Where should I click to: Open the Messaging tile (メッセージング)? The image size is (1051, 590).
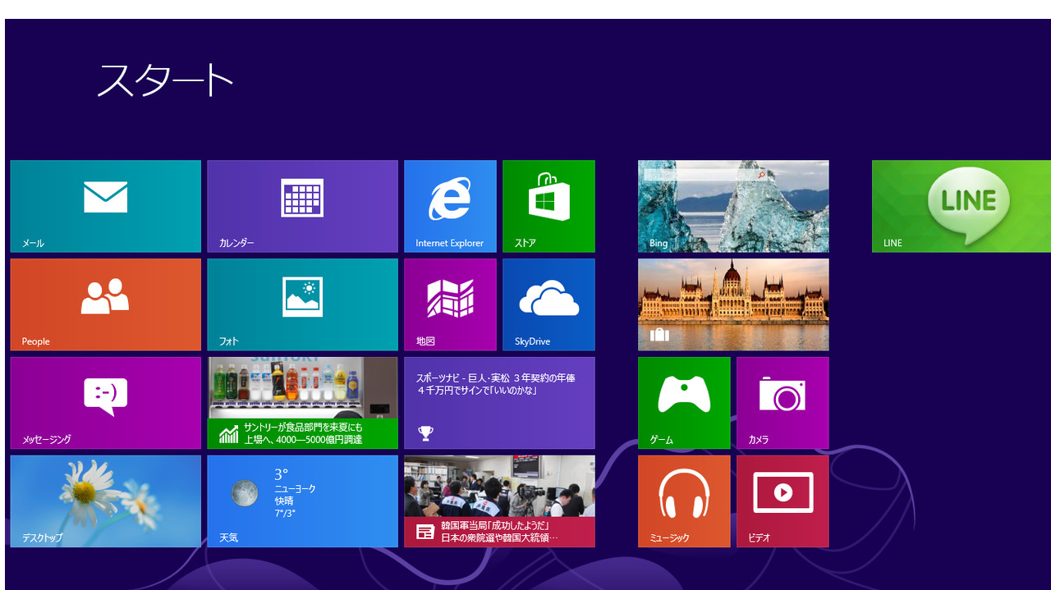pyautogui.click(x=105, y=403)
